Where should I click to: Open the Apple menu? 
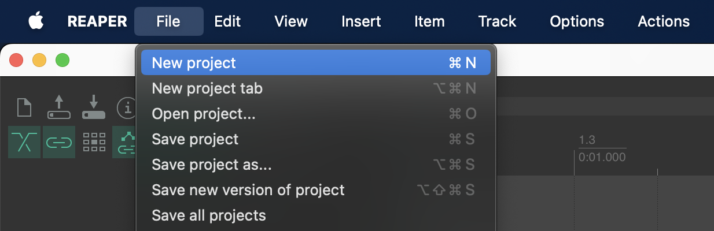(36, 22)
